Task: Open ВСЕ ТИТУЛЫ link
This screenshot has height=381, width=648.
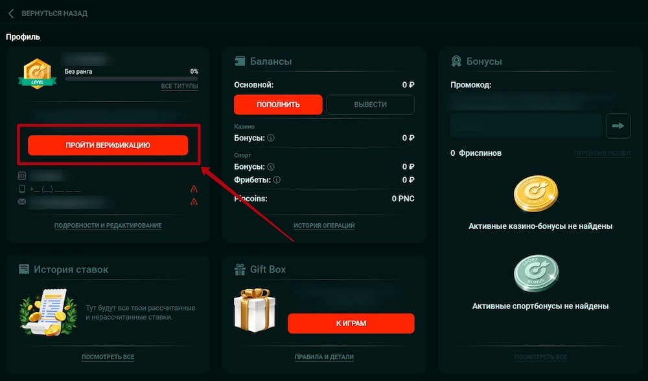Action: coord(179,86)
